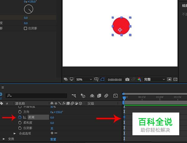The image size is (187, 143).
Task: Toggle the transparency grid icon
Action: [x=175, y=79]
